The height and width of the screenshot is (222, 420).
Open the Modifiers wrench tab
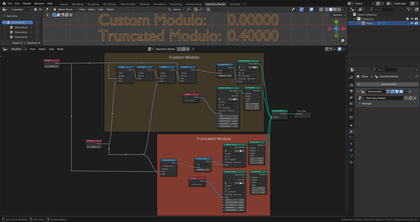click(351, 131)
